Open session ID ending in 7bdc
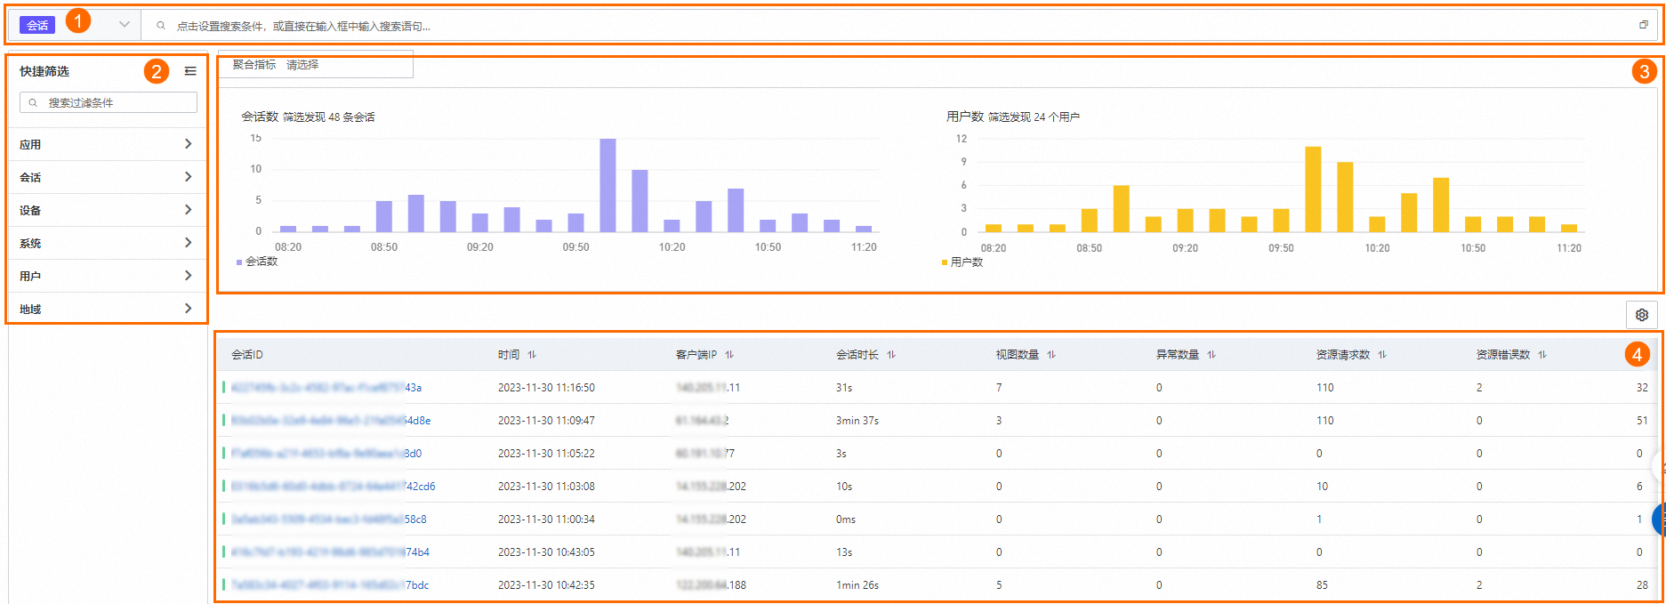1666x604 pixels. (329, 585)
